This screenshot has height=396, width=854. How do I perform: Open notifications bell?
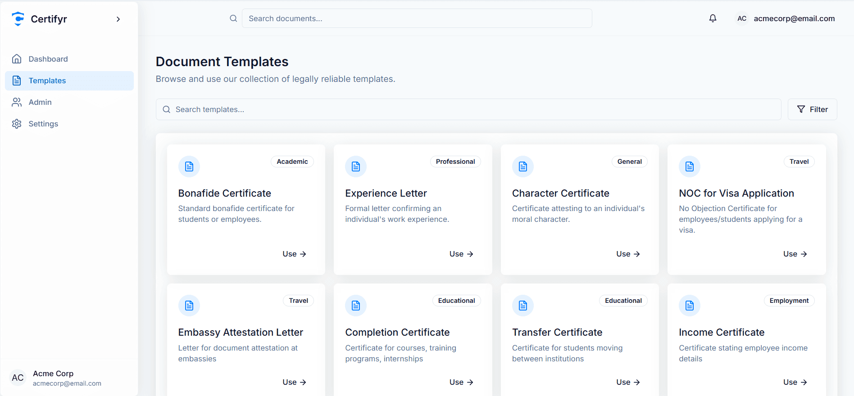click(713, 18)
